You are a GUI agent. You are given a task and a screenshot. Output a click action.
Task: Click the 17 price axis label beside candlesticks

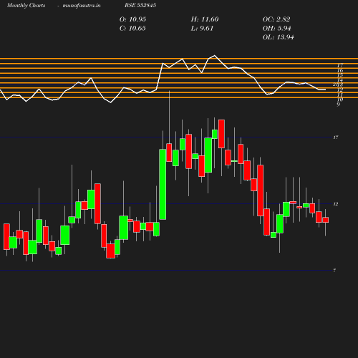(x=336, y=137)
